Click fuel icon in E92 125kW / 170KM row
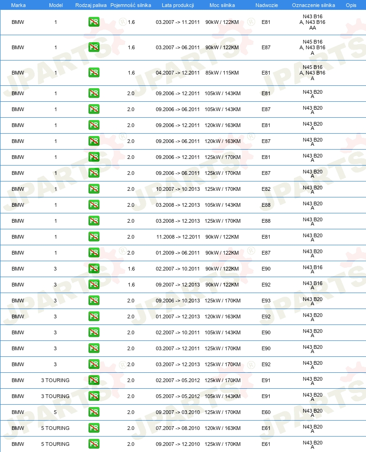 pos(94,364)
